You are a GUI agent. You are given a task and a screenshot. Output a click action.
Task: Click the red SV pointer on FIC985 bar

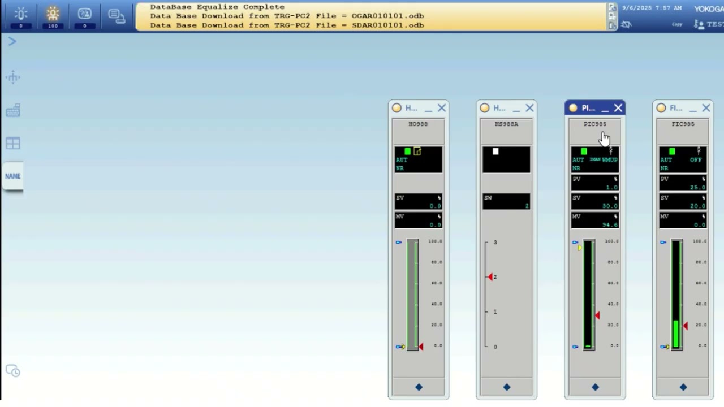(x=686, y=326)
